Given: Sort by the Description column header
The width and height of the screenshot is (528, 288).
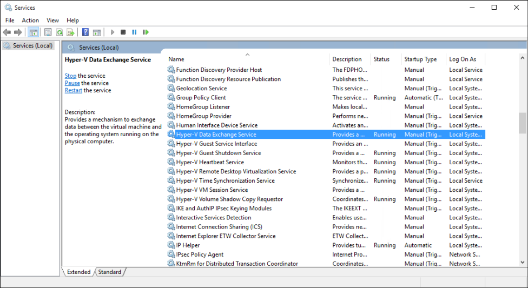Looking at the screenshot, I should point(350,59).
